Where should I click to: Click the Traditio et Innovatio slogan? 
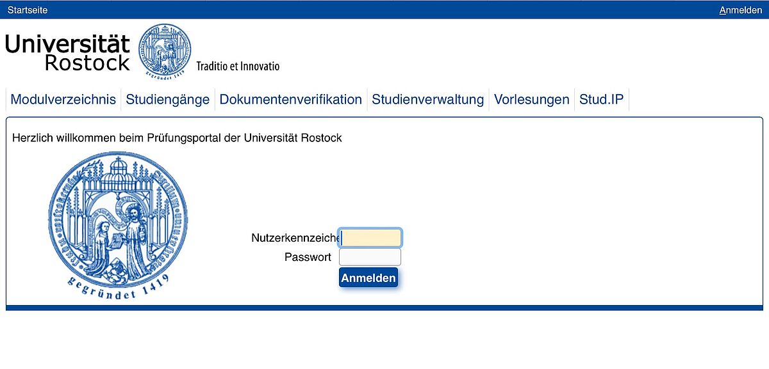click(238, 66)
